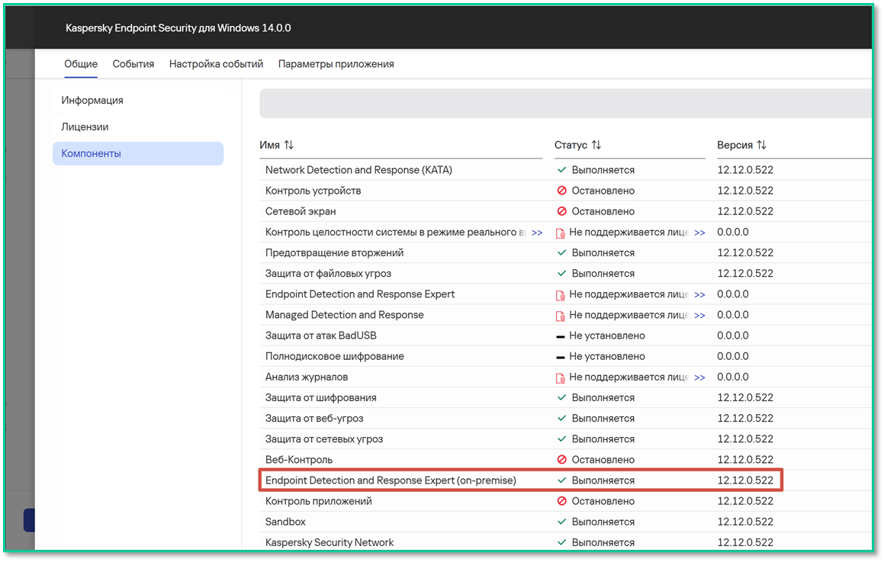Select Network Detection and Response (KATA) name
The image size is (884, 562).
coord(358,170)
